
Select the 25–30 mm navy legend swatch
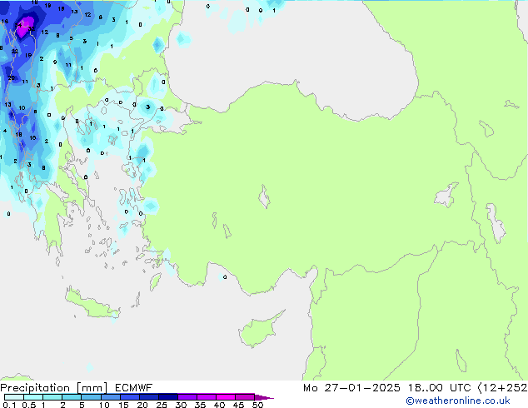(167, 397)
